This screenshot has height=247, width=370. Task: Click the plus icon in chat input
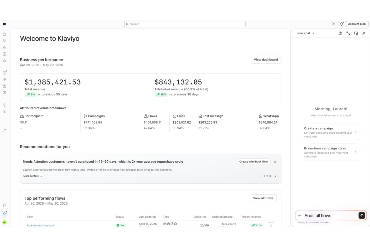(300, 215)
